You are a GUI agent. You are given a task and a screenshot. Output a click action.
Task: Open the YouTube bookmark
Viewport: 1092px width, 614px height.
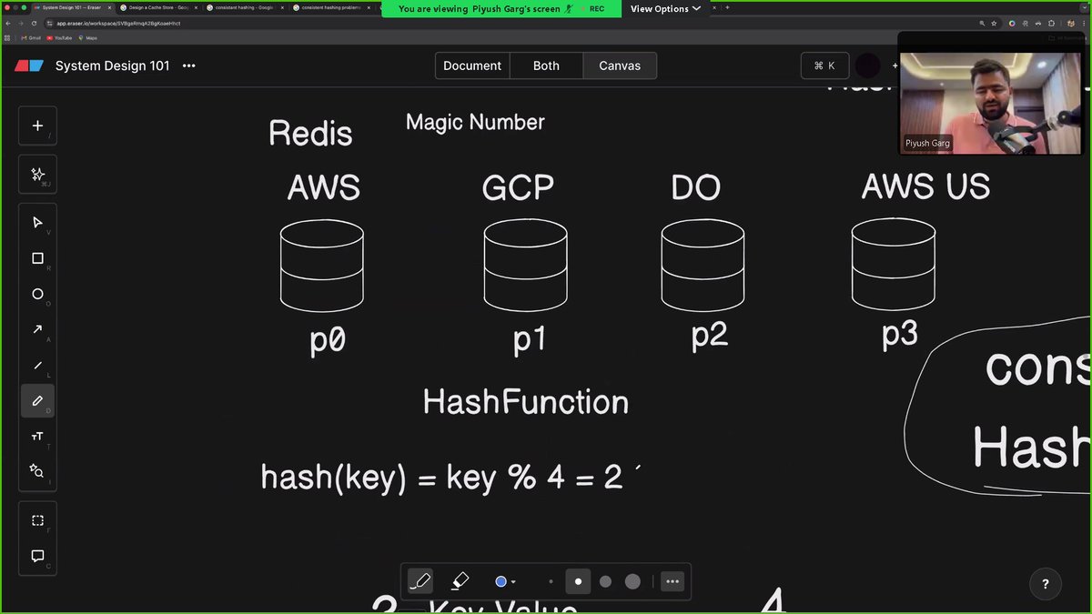pyautogui.click(x=59, y=38)
